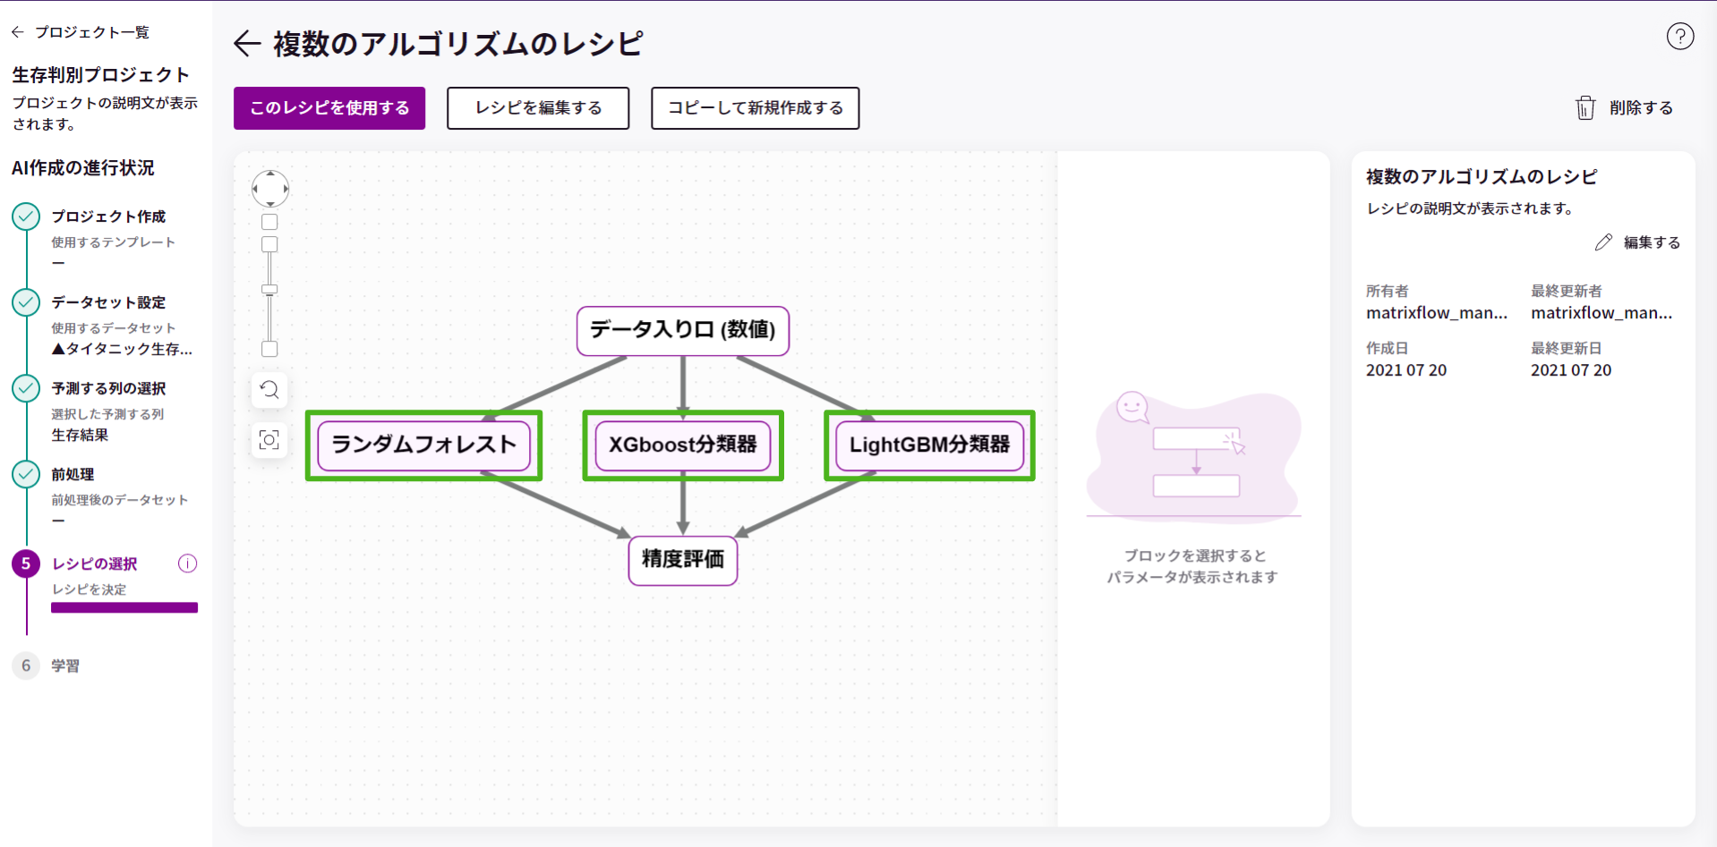The width and height of the screenshot is (1717, 847).
Task: Click the 作成日 2021 07 20 value
Action: point(1406,370)
